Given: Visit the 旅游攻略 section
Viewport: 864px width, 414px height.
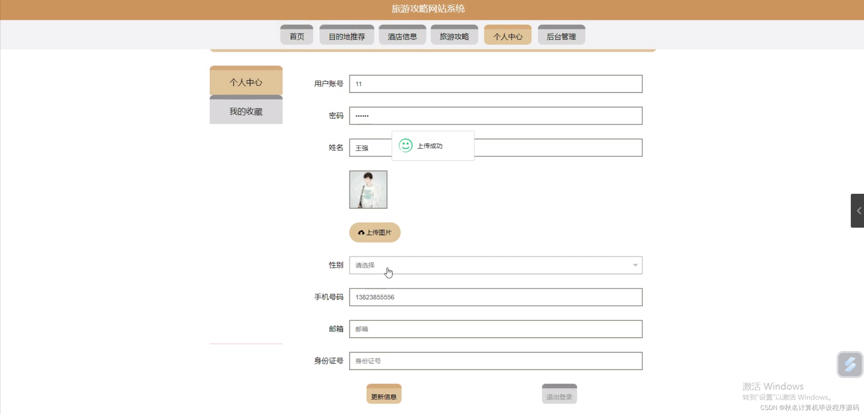Looking at the screenshot, I should pyautogui.click(x=454, y=35).
